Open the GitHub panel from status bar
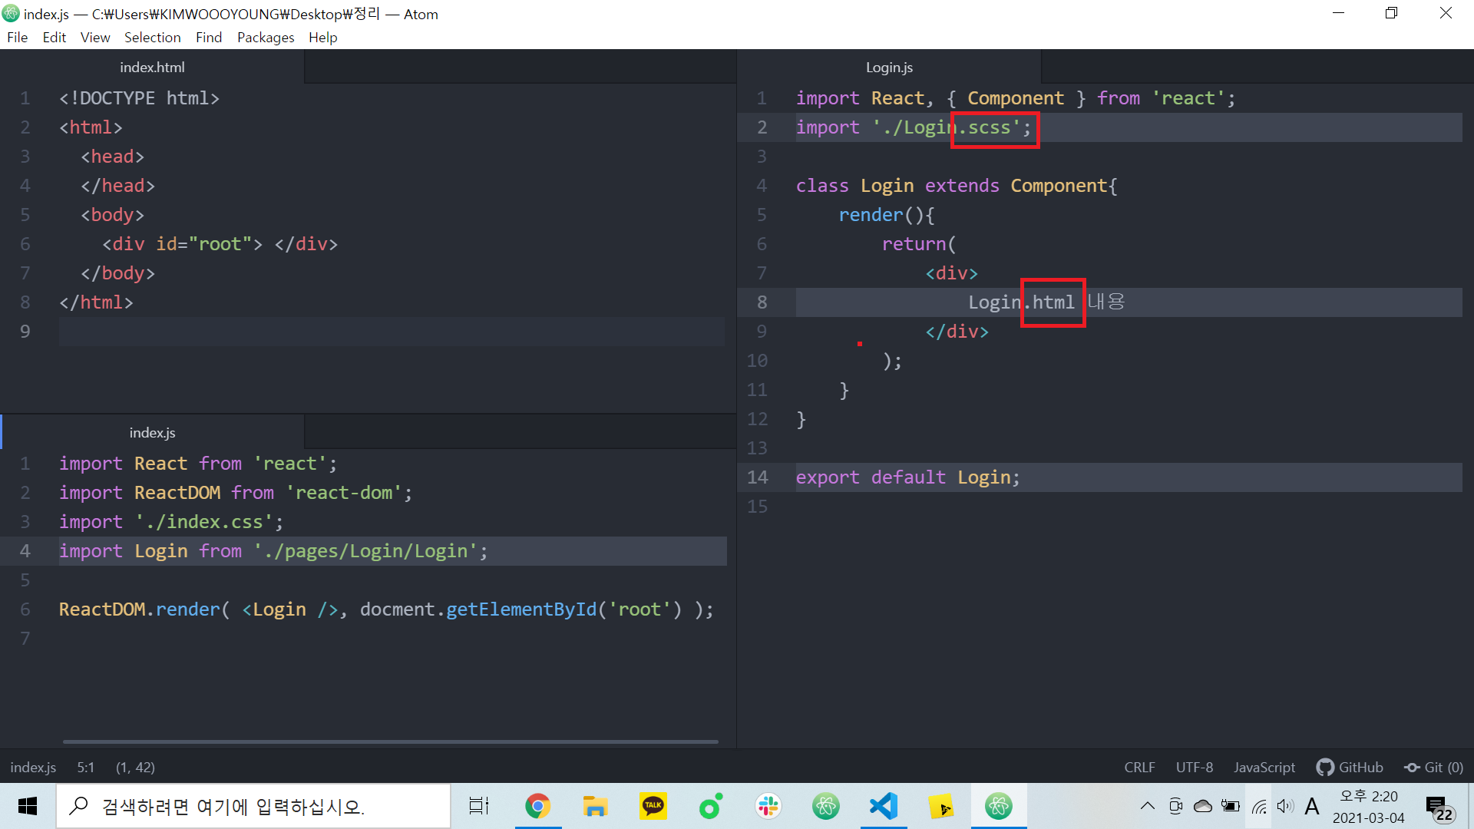The height and width of the screenshot is (829, 1474). click(x=1350, y=767)
